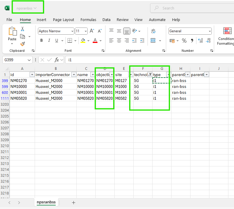This screenshot has width=234, height=209.
Task: Click the Format Painter brush icon
Action: (x=23, y=44)
